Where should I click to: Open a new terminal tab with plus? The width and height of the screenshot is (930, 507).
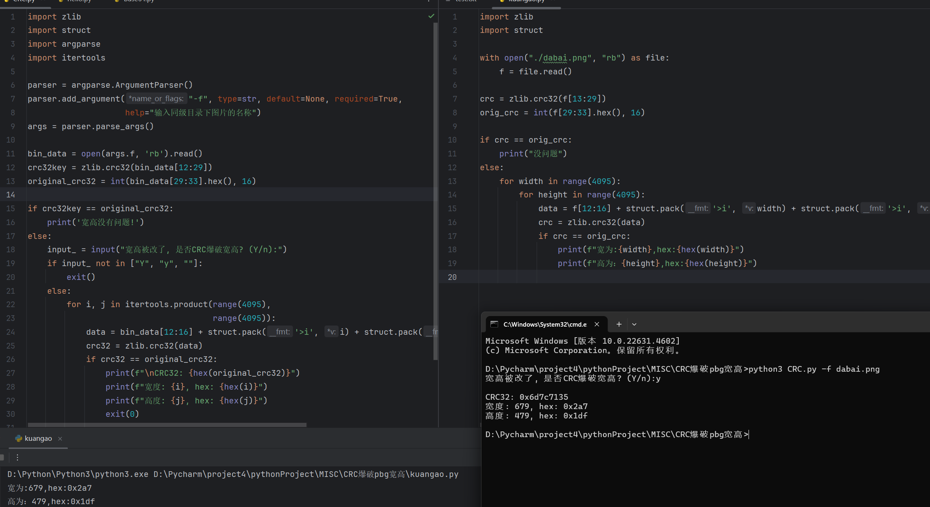coord(619,324)
